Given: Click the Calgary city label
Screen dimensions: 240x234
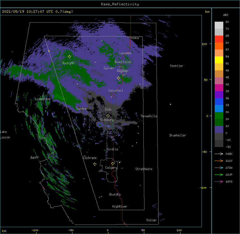Looking at the screenshot, I should click(111, 168).
